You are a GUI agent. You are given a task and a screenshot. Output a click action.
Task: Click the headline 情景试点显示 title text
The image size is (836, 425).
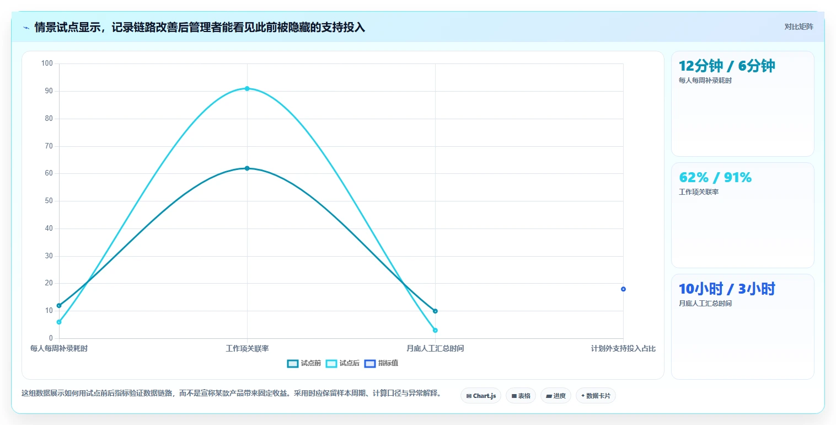point(200,27)
